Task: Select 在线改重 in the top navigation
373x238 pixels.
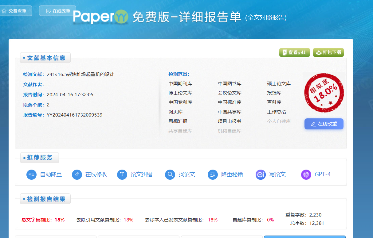Action: point(61,10)
